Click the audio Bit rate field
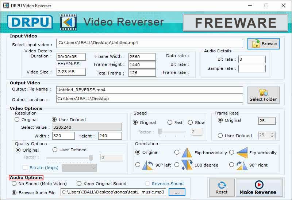Screen dimensions: 292x200 pyautogui.click(x=252, y=59)
